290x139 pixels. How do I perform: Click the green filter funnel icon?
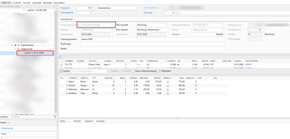pos(55,117)
